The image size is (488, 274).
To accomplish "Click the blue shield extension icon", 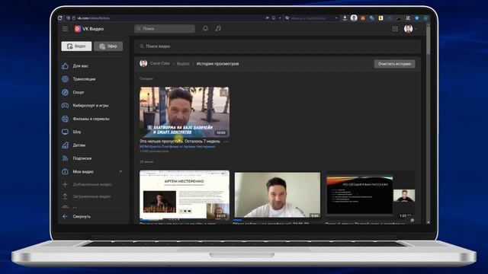I will coord(417,18).
